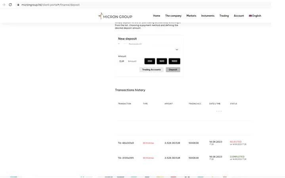Focus the browser address bar URL
This screenshot has width=285, height=178.
tap(50, 5)
